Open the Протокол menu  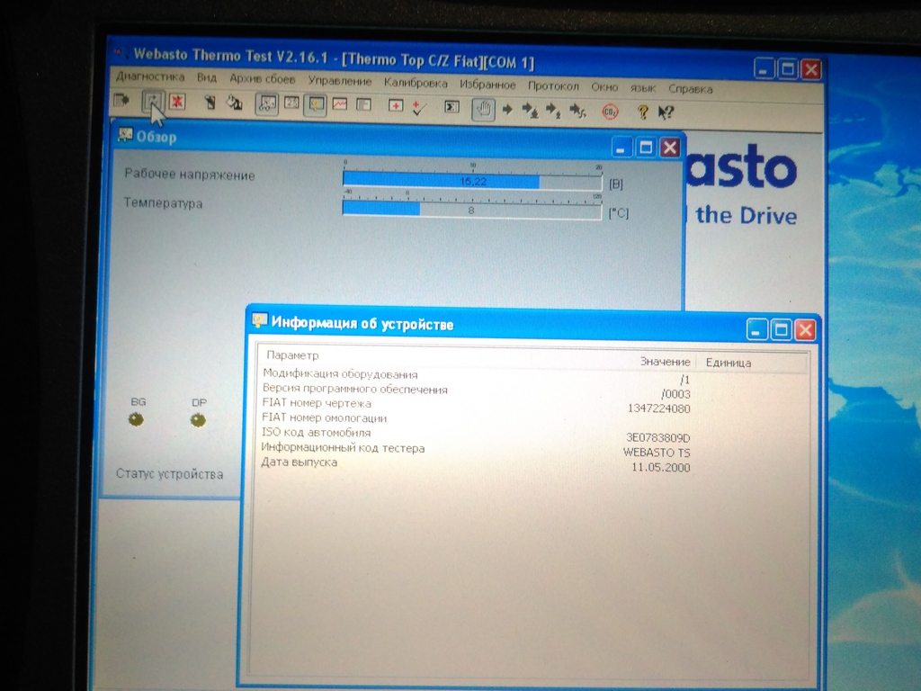pyautogui.click(x=553, y=86)
